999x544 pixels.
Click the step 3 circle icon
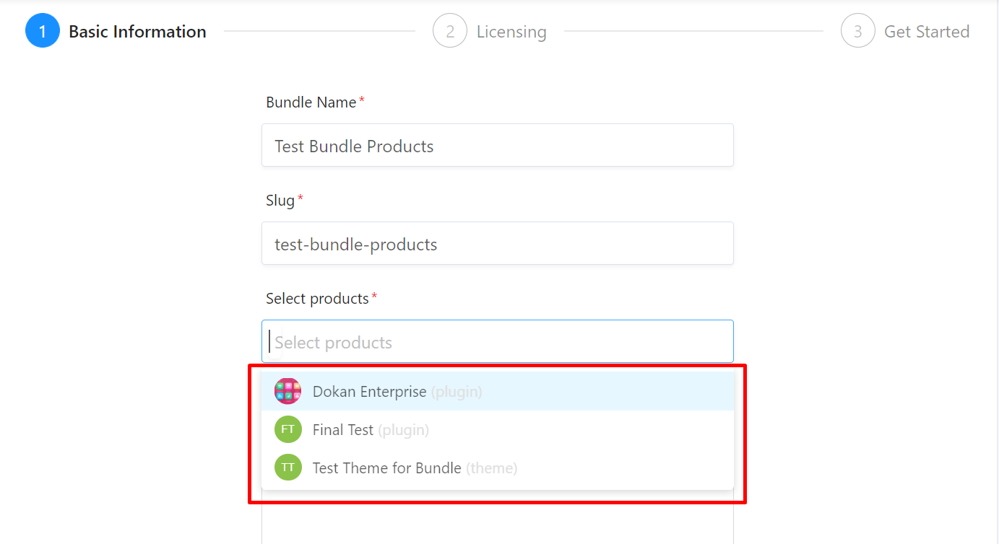858,32
